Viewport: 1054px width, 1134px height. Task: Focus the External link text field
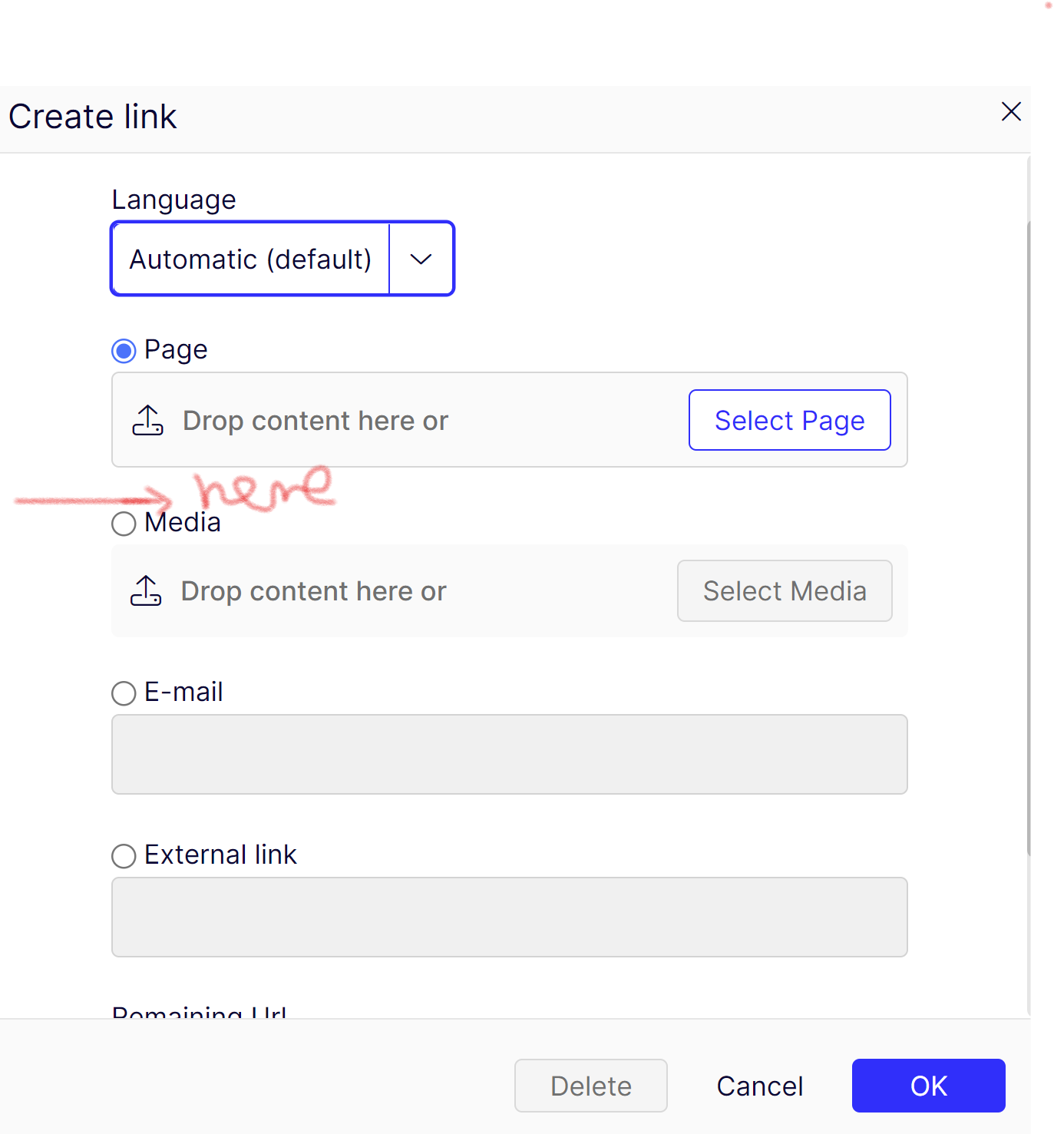click(509, 917)
